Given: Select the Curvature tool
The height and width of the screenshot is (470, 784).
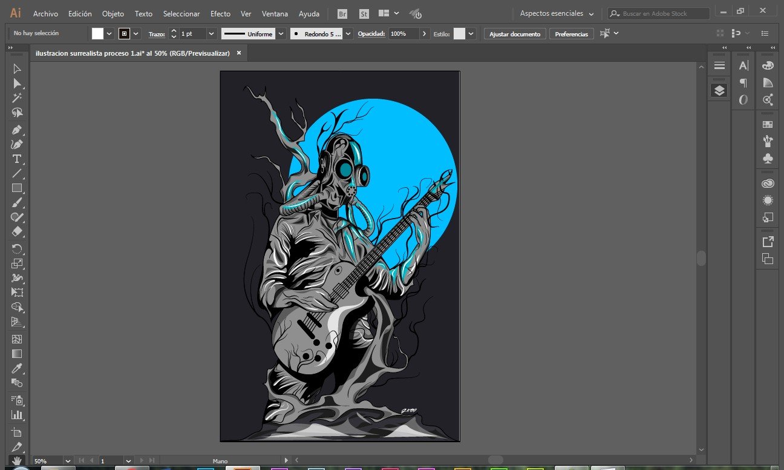Looking at the screenshot, I should pos(17,144).
